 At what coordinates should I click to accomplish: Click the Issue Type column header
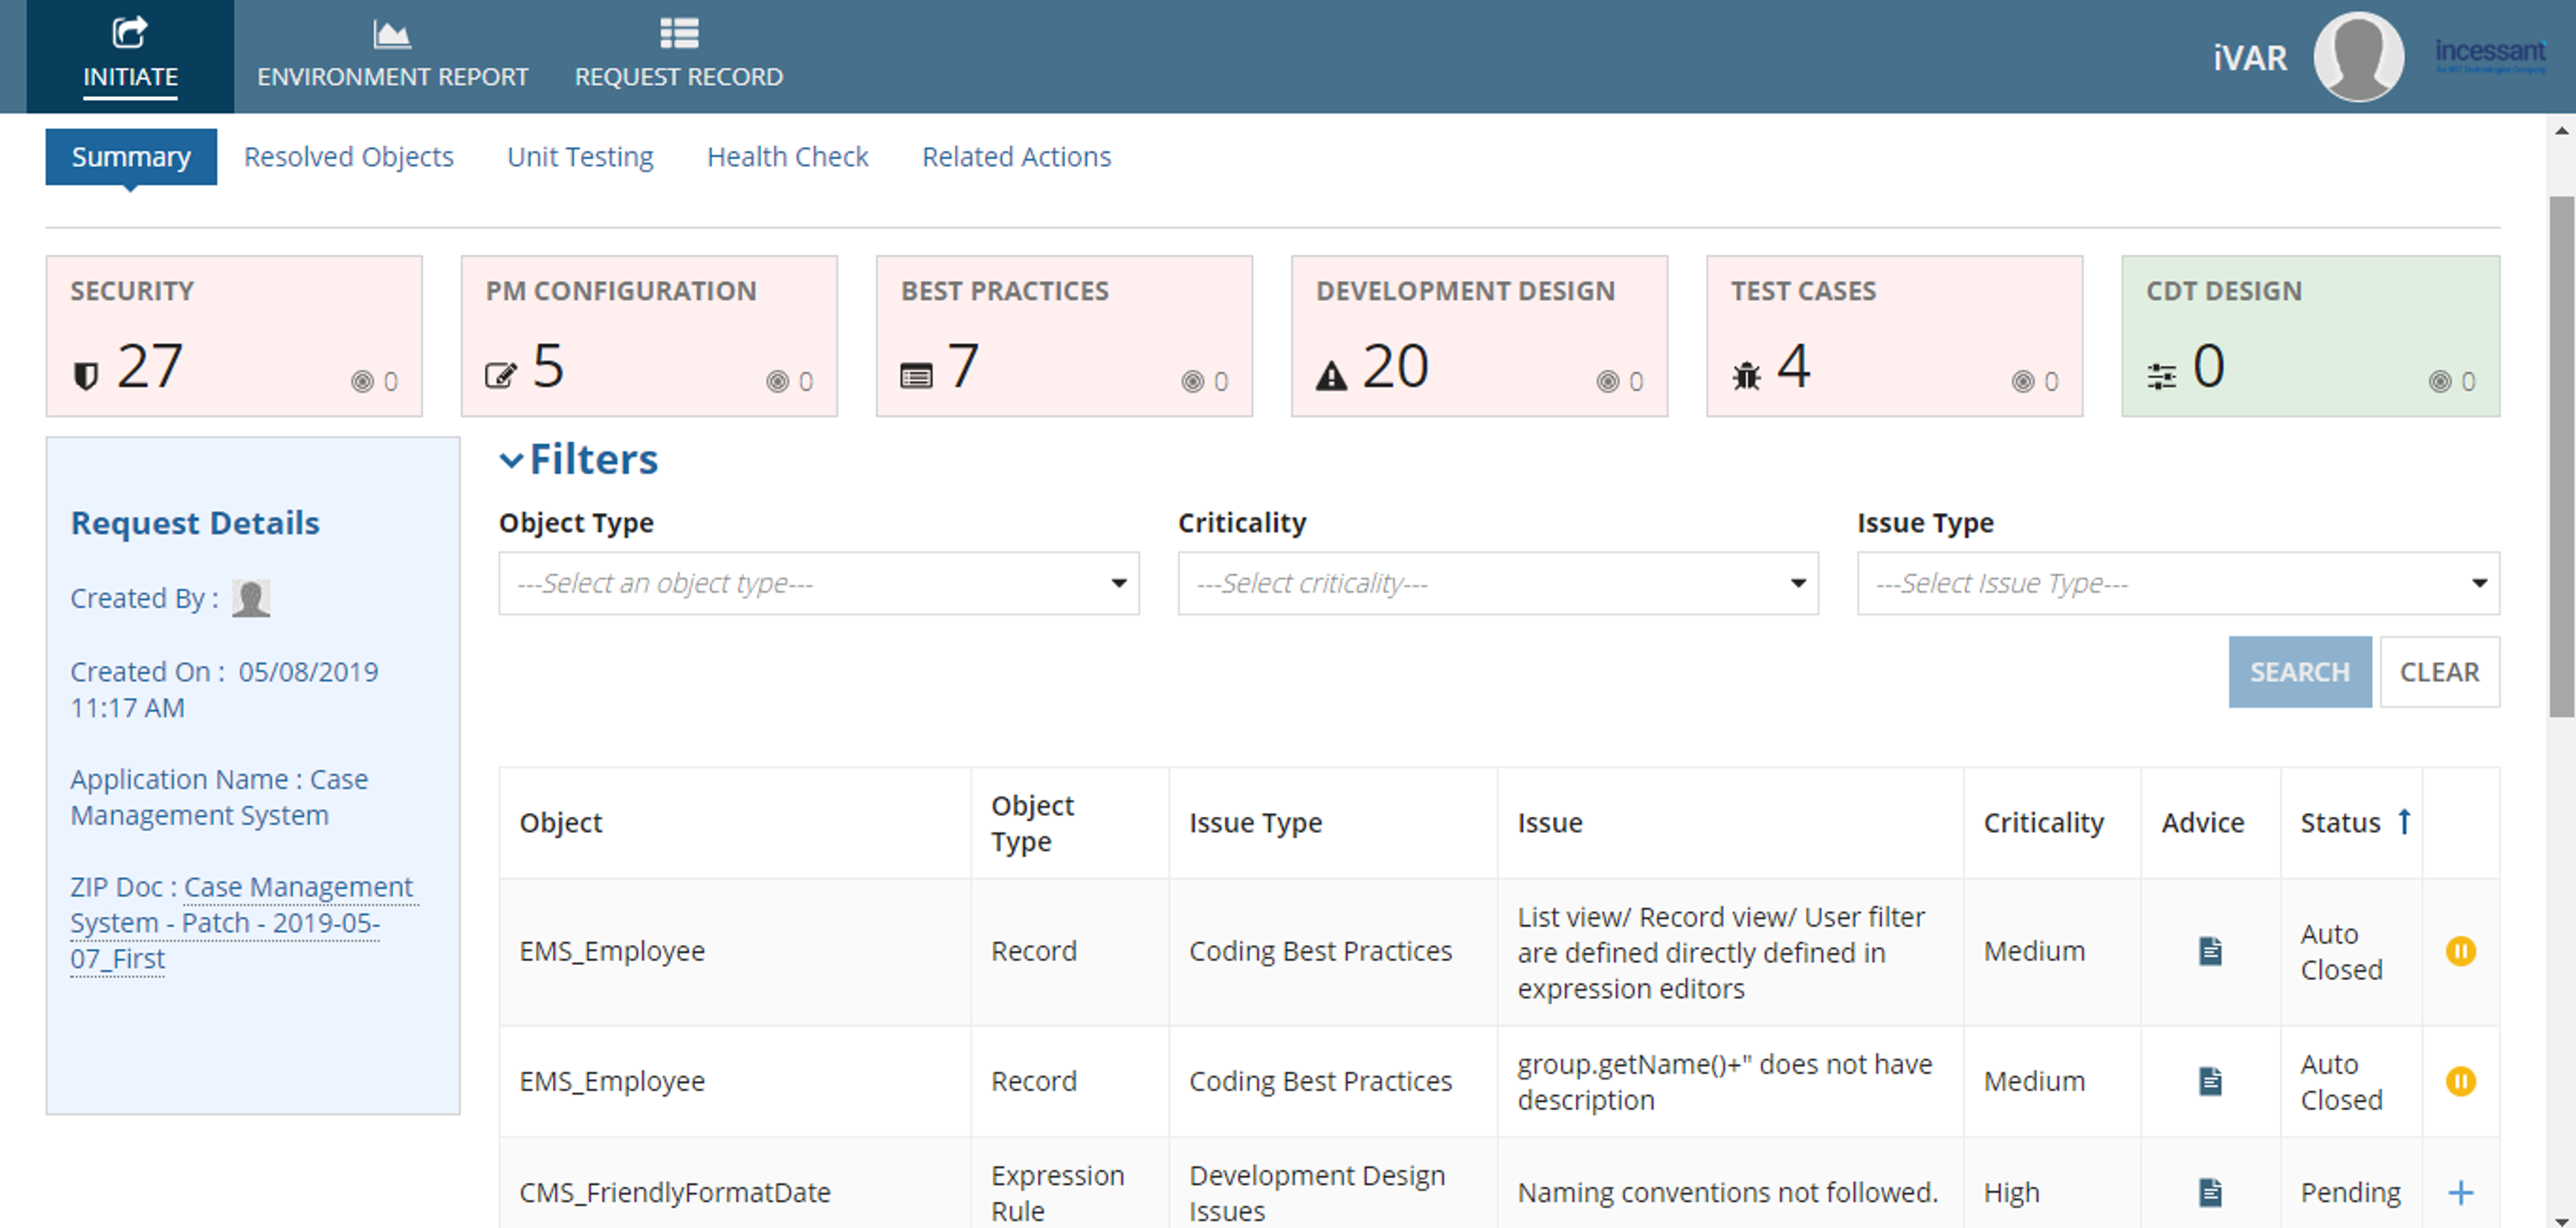pyautogui.click(x=1255, y=822)
